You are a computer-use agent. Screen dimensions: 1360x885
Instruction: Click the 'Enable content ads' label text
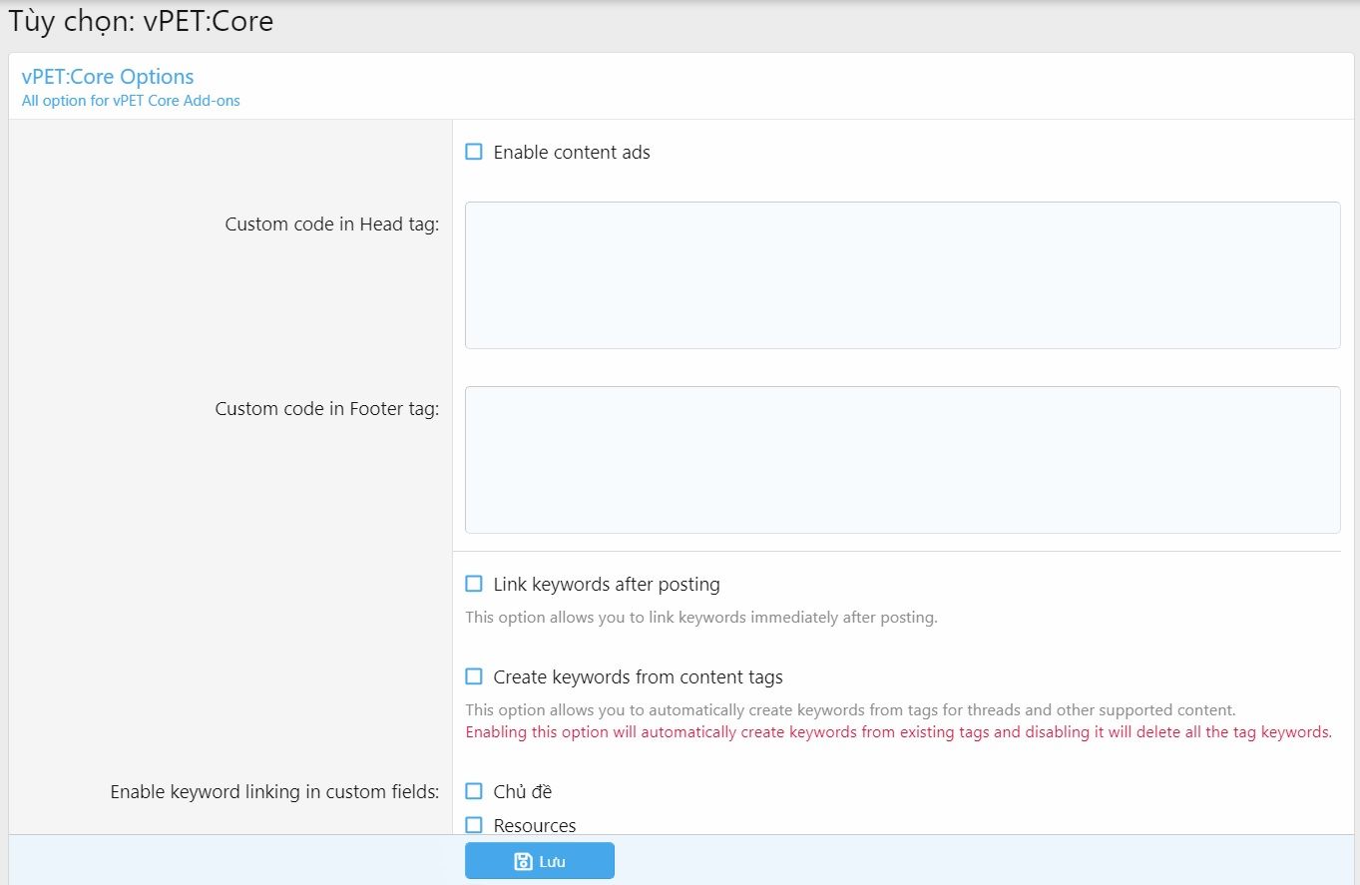coord(572,153)
